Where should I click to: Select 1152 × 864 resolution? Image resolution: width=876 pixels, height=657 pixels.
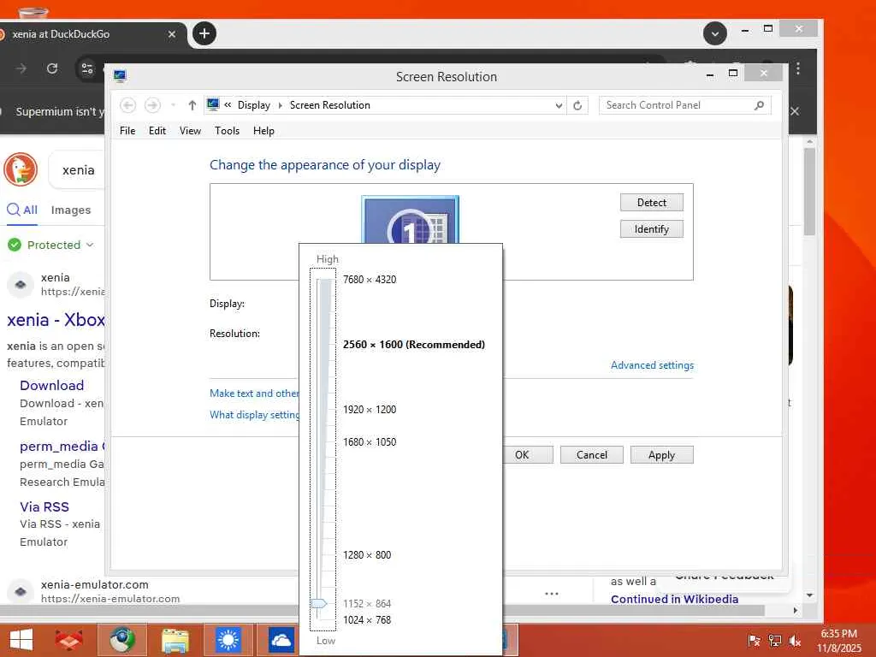[x=366, y=603]
